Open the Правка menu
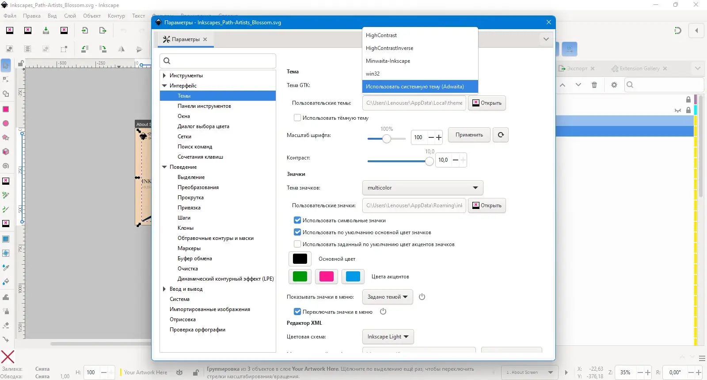Screen dimensions: 707x380 pyautogui.click(x=32, y=16)
